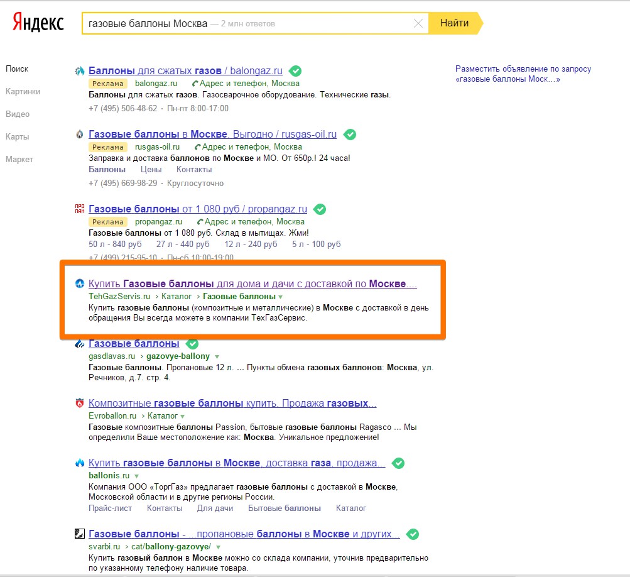Open the Видео tab
630x577 pixels.
coord(18,114)
